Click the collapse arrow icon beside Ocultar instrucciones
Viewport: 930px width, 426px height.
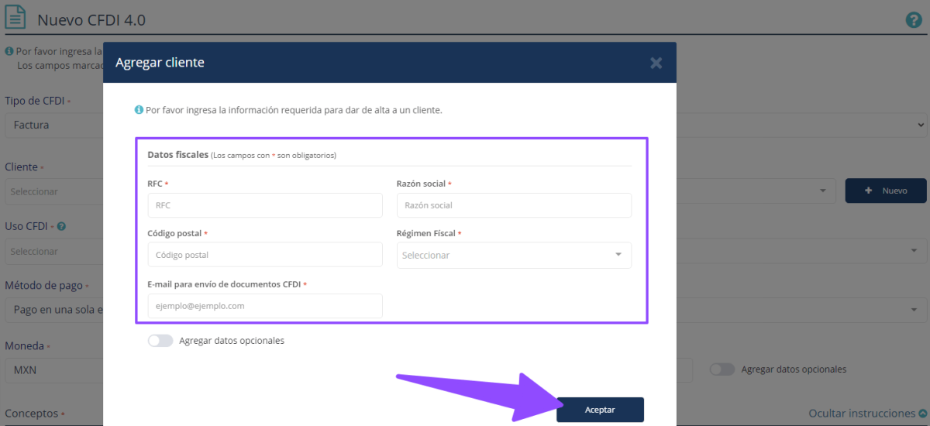point(922,414)
